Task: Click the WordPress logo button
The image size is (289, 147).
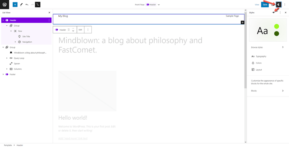Action: point(5,5)
